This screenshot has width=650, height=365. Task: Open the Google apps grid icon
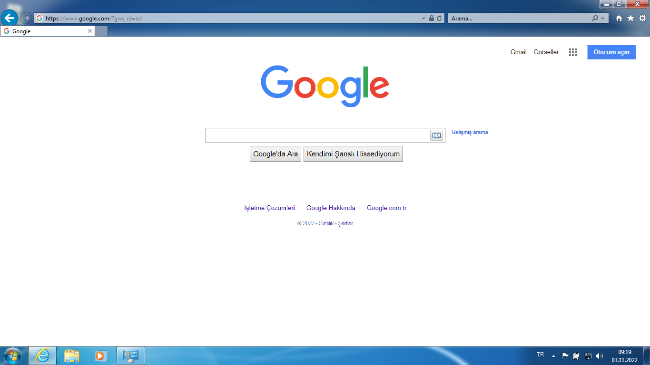point(573,52)
